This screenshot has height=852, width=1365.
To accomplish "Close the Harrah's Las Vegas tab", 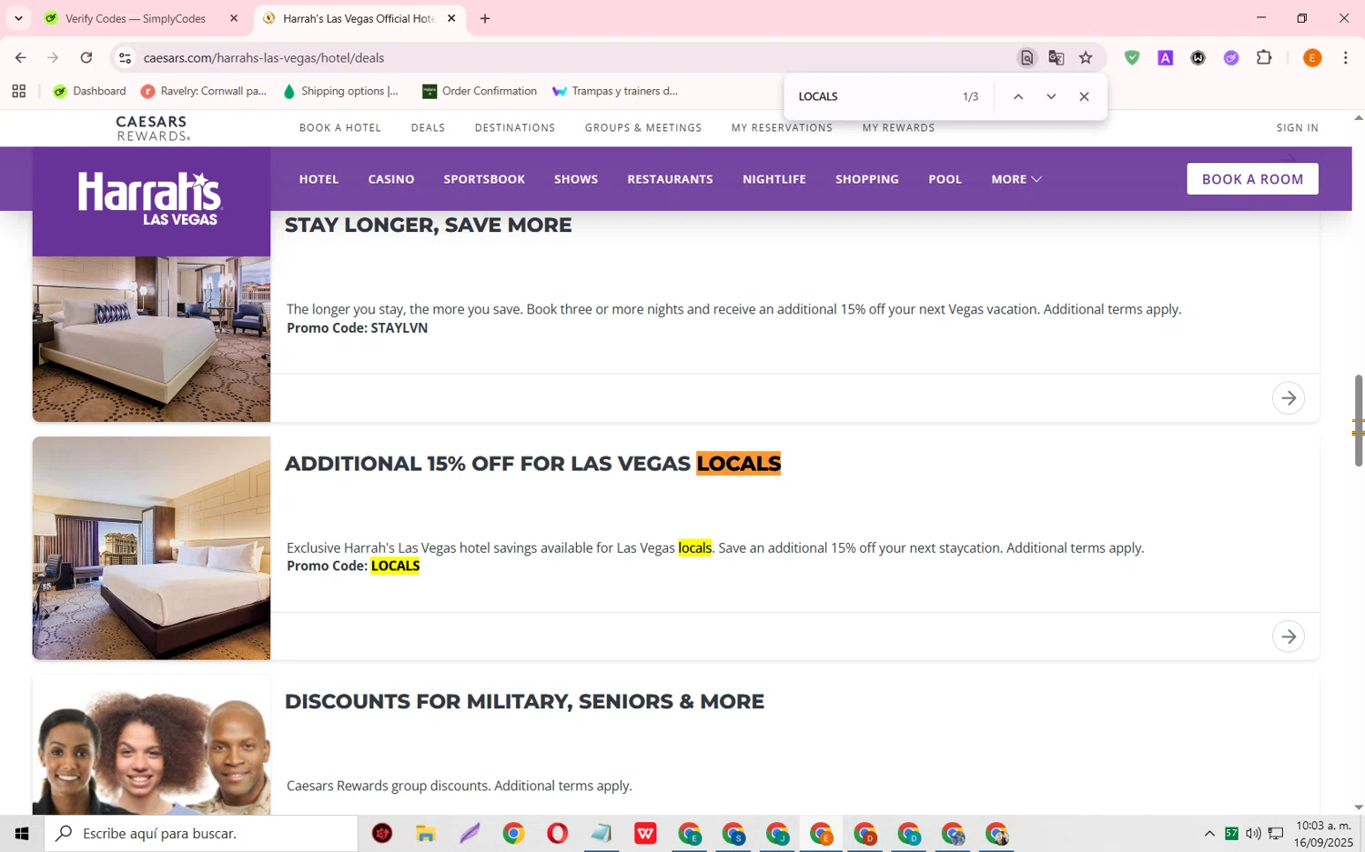I will click(x=451, y=18).
